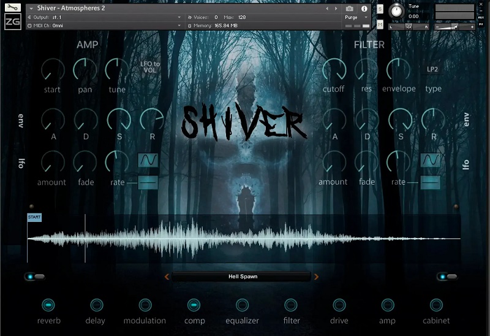The image size is (490, 336).
Task: Go to previous sound with left arrow
Action: click(167, 277)
